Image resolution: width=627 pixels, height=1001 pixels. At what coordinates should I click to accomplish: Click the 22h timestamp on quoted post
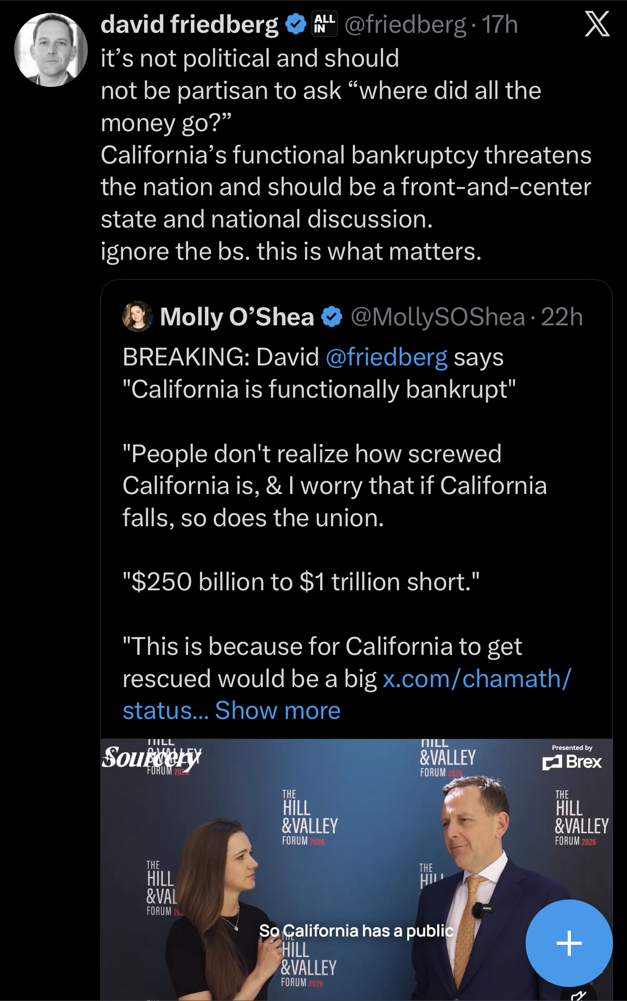(561, 317)
